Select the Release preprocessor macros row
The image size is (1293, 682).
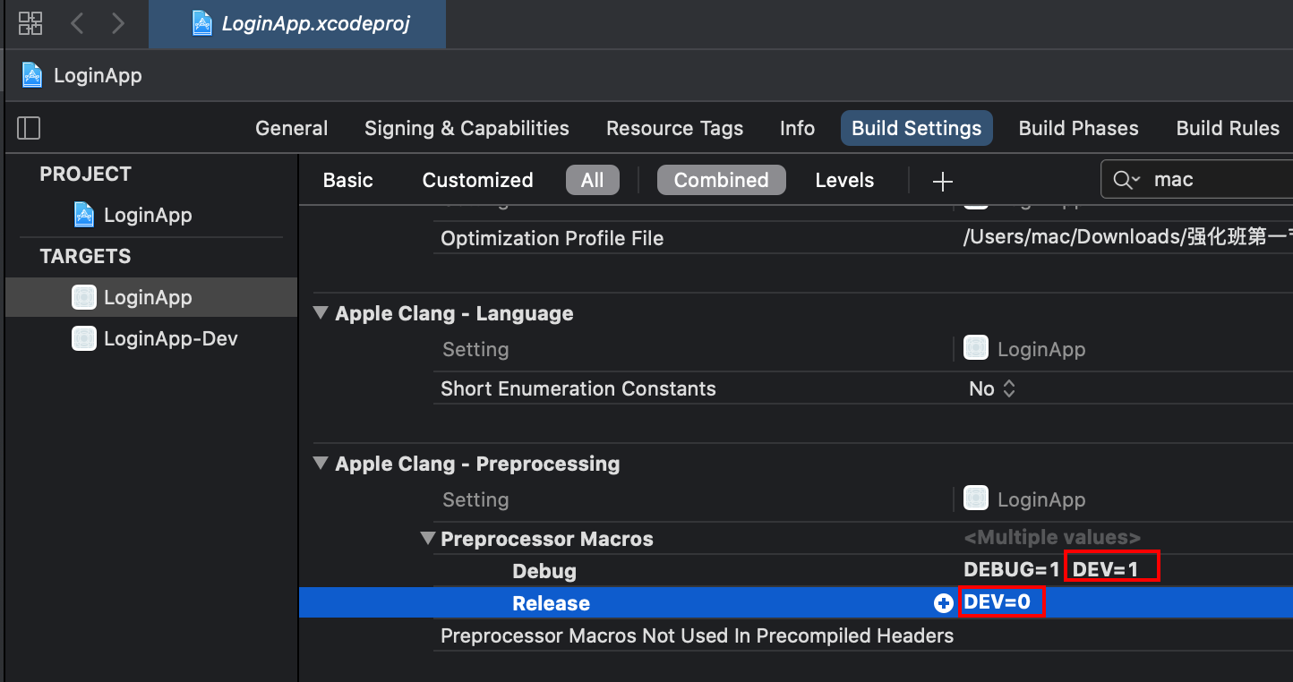[x=796, y=602]
